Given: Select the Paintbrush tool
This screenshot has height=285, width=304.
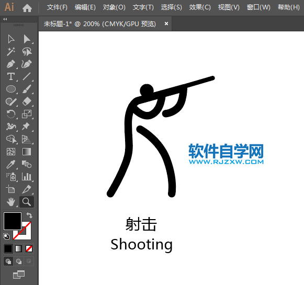Looking at the screenshot, I should [27, 89].
